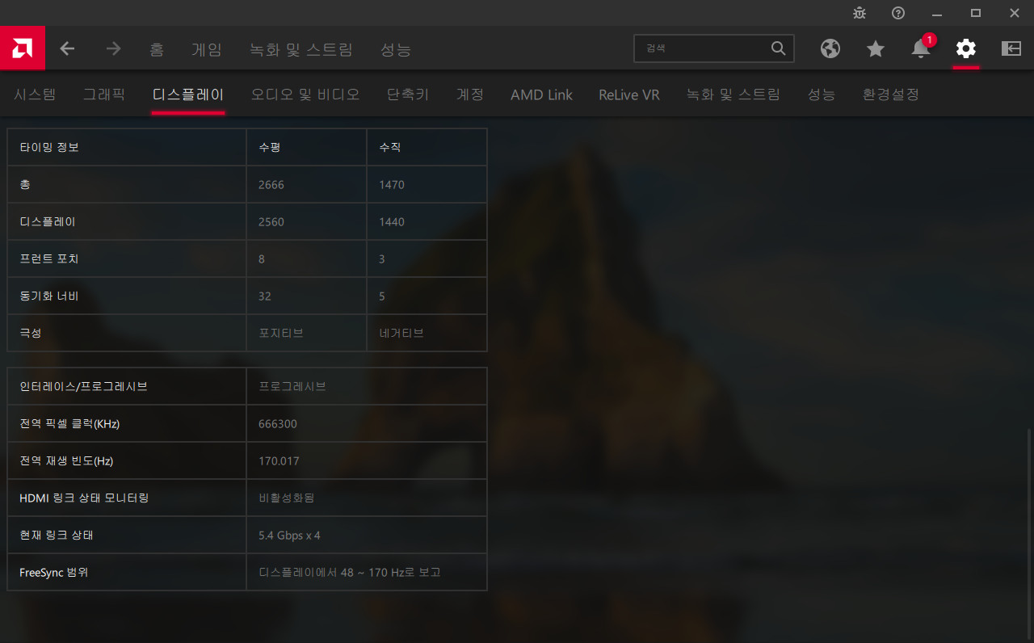Viewport: 1034px width, 643px height.
Task: Click the 5.4 Gbps x 4 value
Action: tap(289, 536)
